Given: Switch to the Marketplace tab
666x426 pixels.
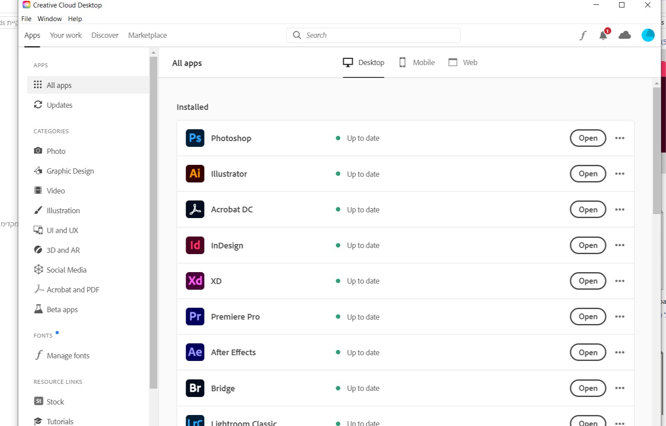Looking at the screenshot, I should pyautogui.click(x=147, y=35).
